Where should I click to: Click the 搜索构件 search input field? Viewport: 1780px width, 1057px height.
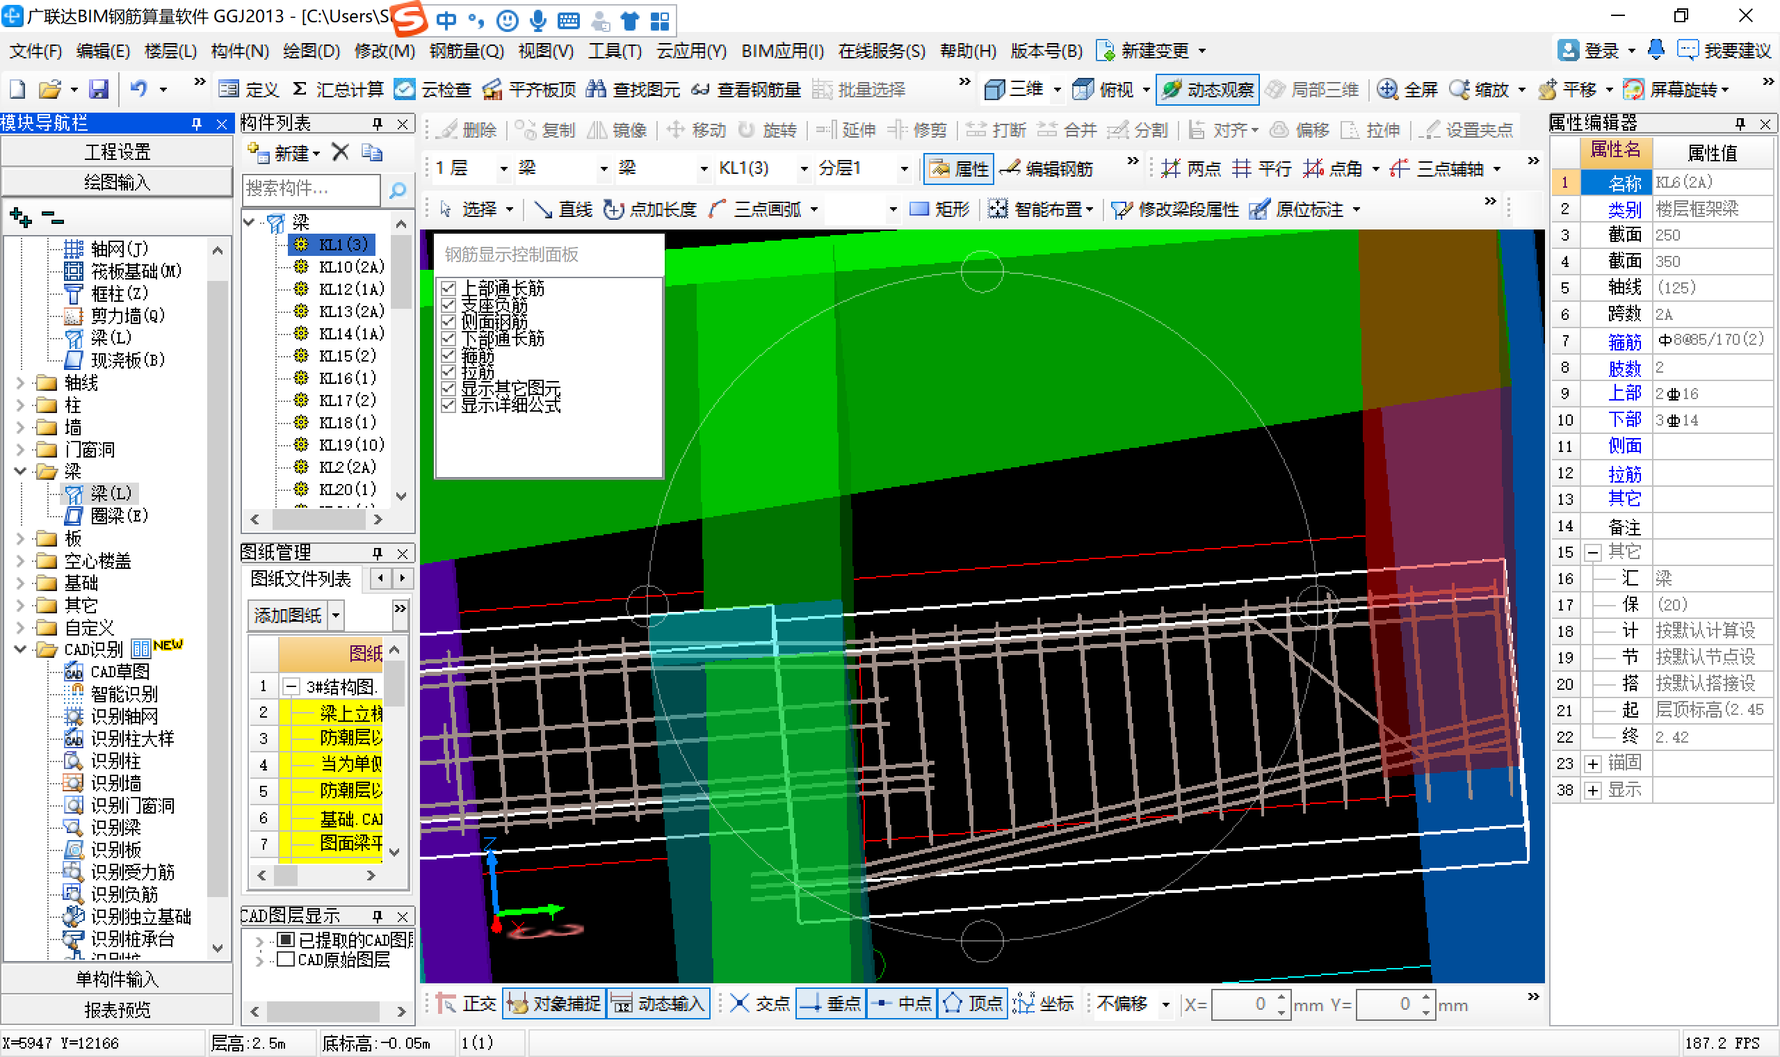pyautogui.click(x=311, y=188)
